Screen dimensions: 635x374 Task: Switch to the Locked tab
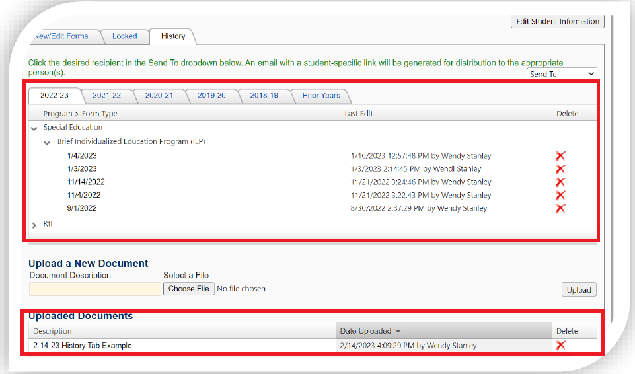[x=124, y=36]
